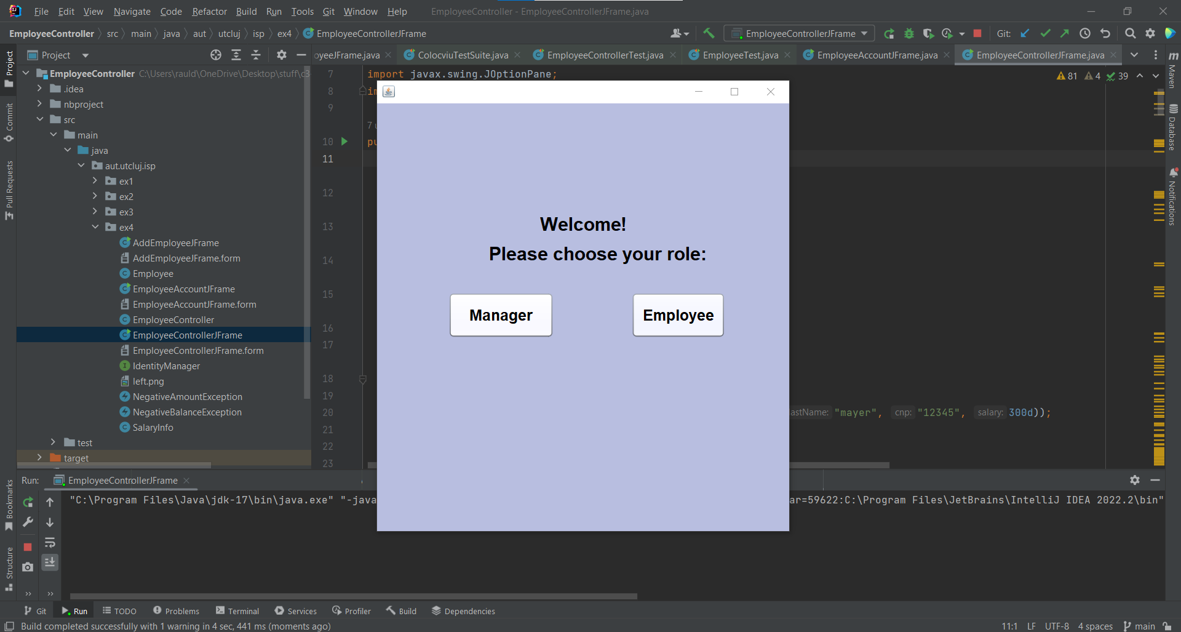Screen dimensions: 1181x632
Task: Run EmployeeControllerJFrame with coverage
Action: (x=928, y=33)
